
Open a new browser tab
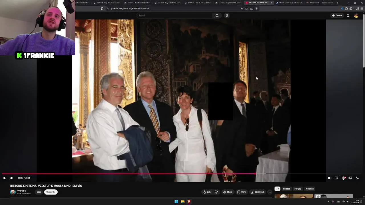[x=337, y=3]
